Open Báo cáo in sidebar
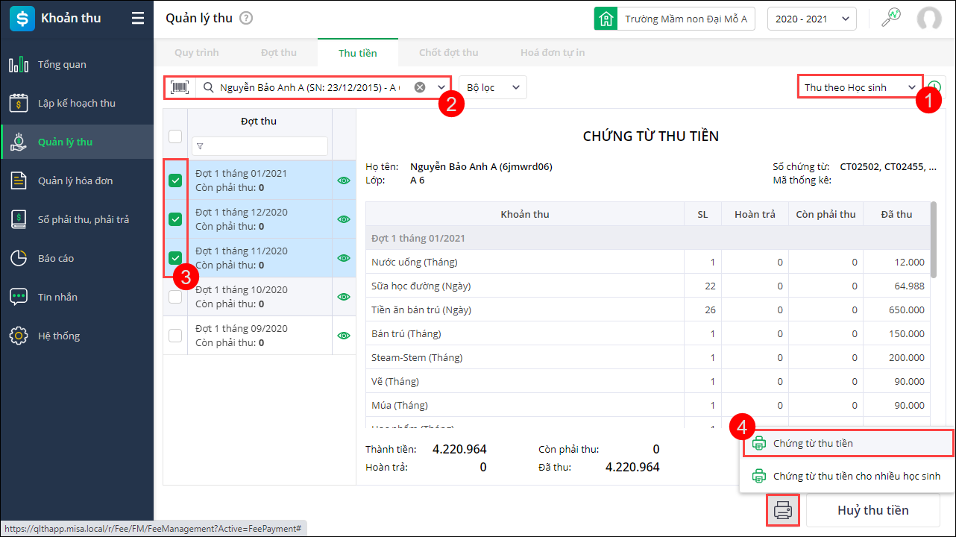The width and height of the screenshot is (956, 537). [77, 258]
